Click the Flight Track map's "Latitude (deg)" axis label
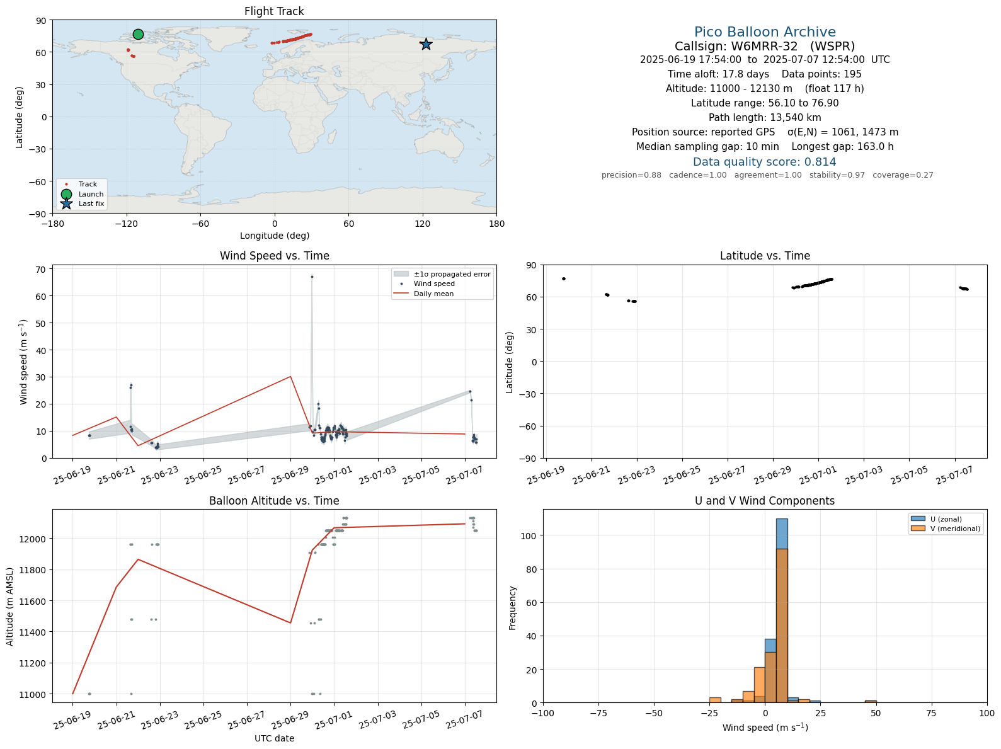 20,117
